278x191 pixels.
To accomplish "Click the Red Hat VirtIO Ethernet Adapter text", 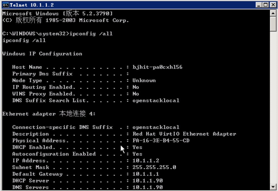I will tap(184, 134).
